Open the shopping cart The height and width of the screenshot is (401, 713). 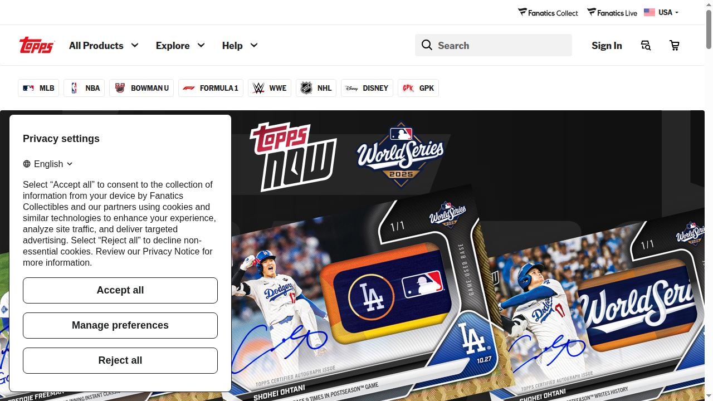[674, 45]
